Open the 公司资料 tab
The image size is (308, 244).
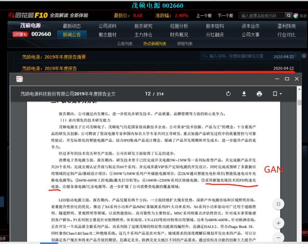107,26
